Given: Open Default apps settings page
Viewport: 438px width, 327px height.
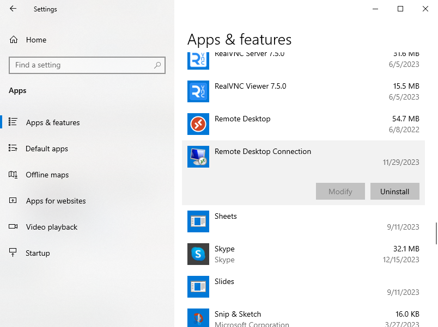Looking at the screenshot, I should point(47,149).
